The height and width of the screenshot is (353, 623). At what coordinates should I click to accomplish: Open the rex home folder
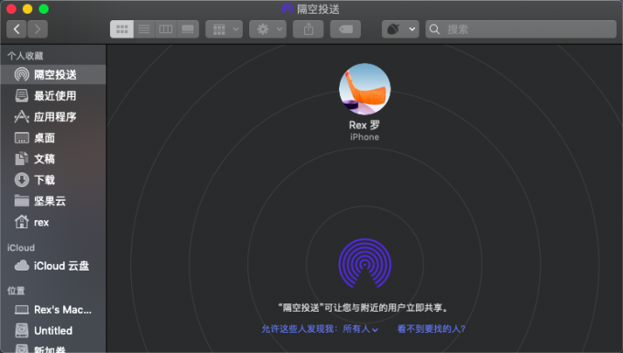53,222
